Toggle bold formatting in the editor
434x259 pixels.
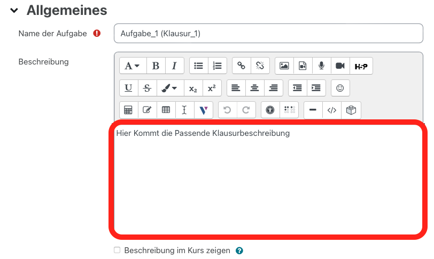pos(156,66)
